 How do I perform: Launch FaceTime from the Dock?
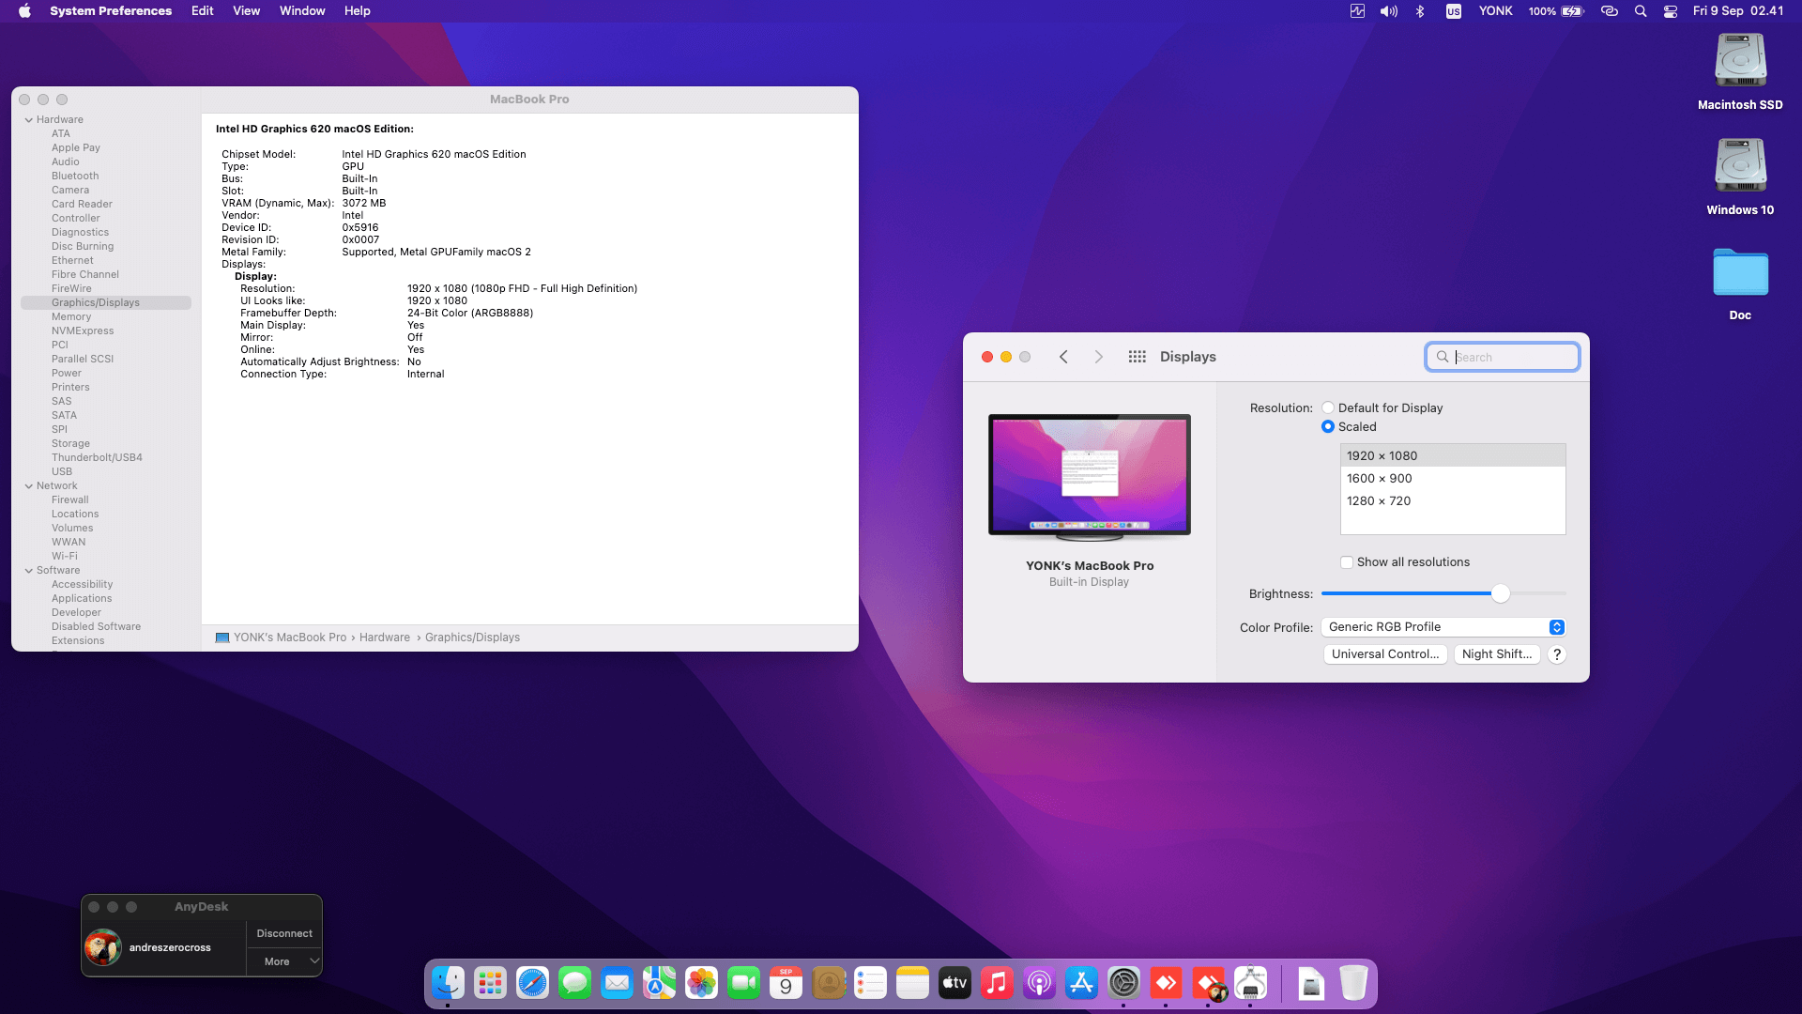click(x=743, y=983)
